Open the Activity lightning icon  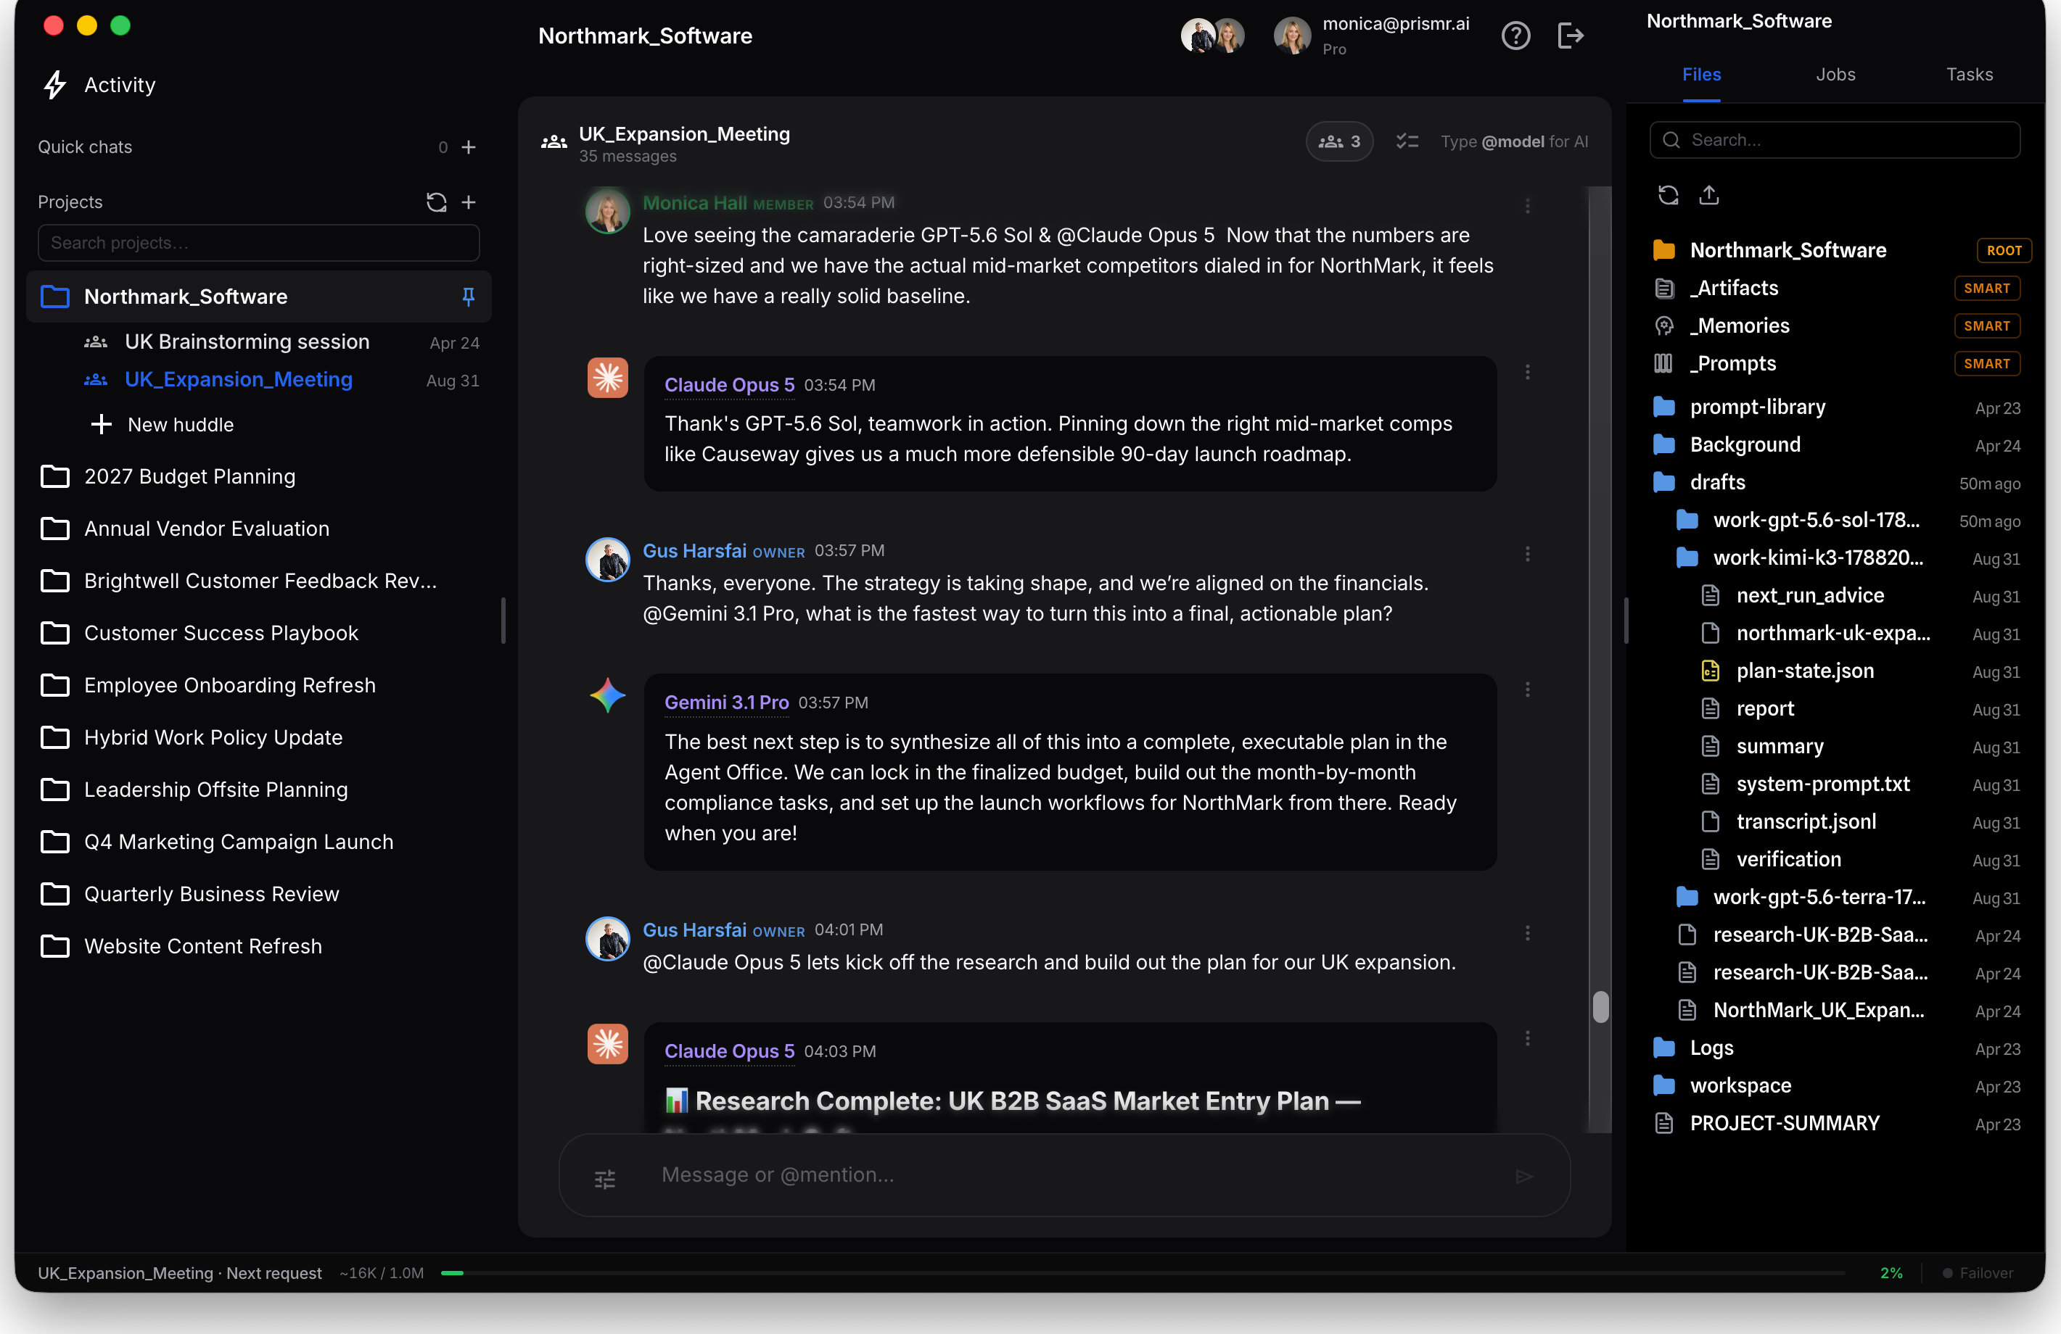click(55, 85)
